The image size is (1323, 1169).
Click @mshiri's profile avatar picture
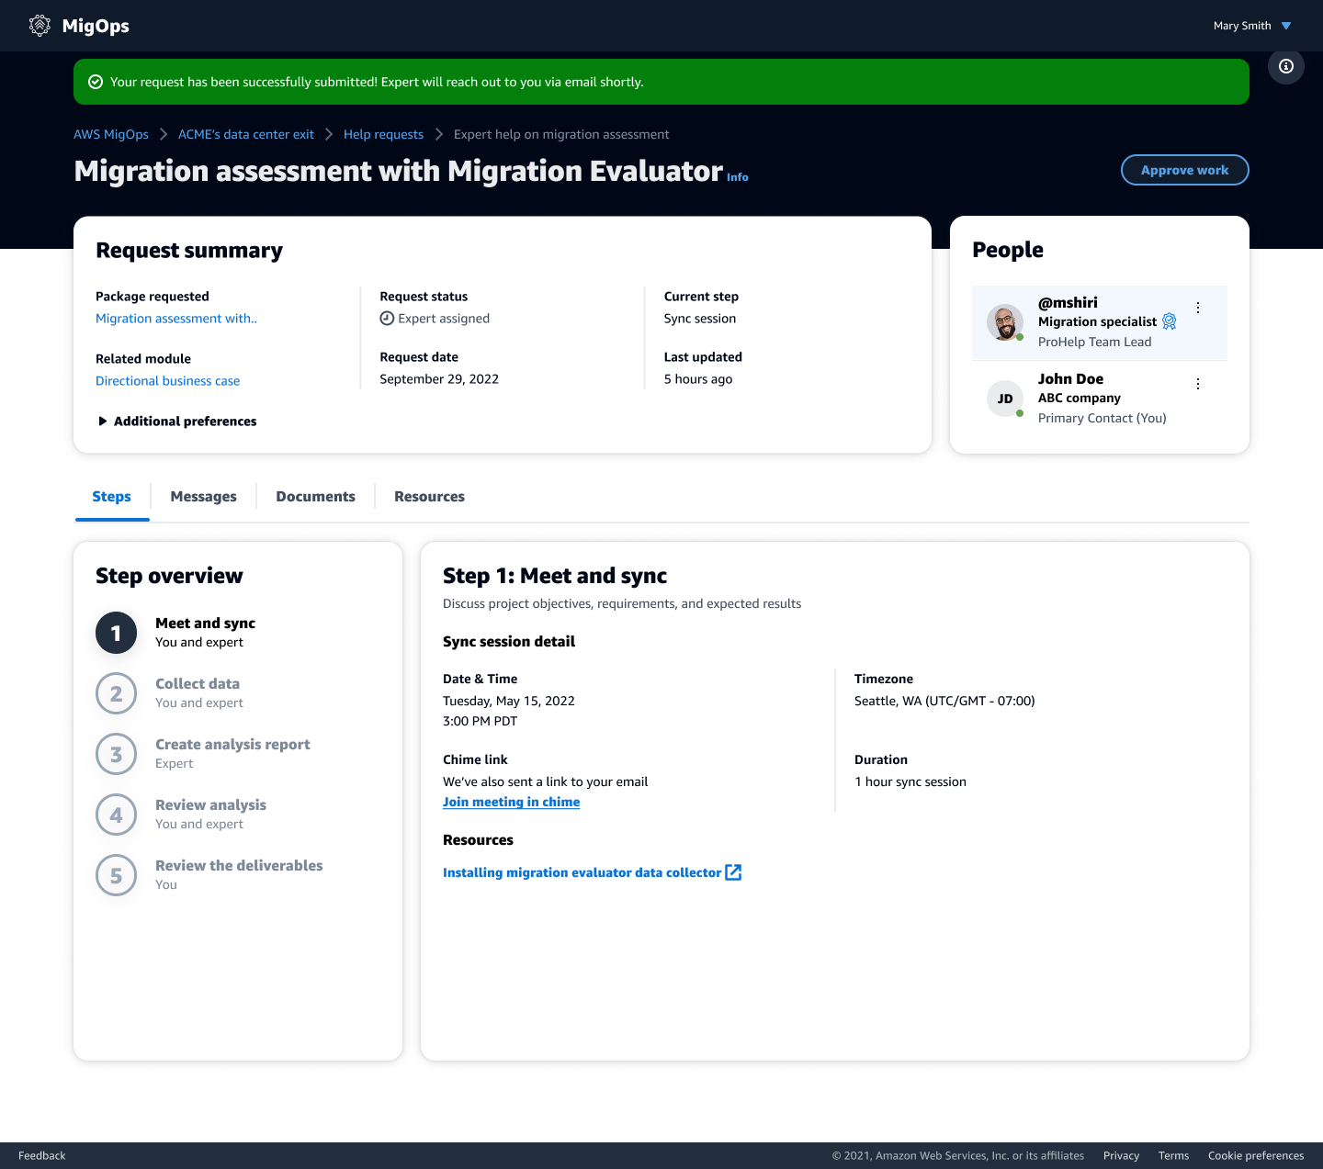[1005, 322]
